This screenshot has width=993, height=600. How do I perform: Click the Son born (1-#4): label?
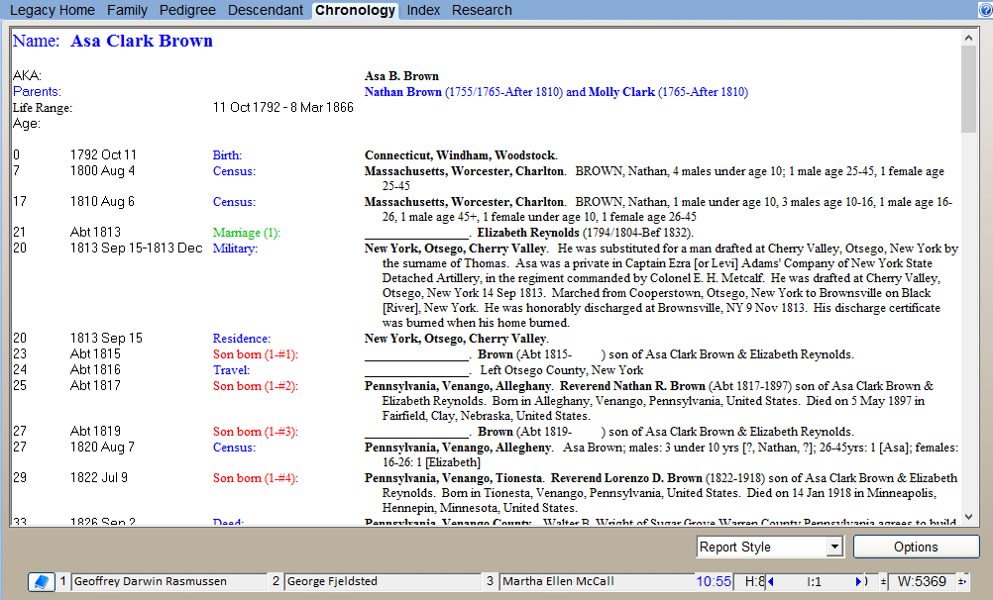tap(256, 478)
